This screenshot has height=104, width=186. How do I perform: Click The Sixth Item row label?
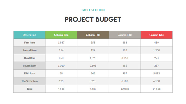point(30,81)
